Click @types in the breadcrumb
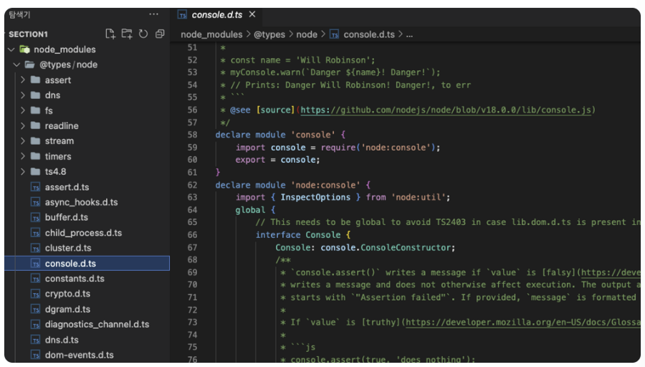Image resolution: width=645 pixels, height=367 pixels. 269,34
